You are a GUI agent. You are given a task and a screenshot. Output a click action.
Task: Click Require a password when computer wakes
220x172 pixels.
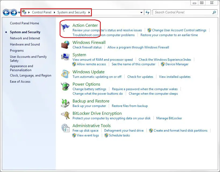[145, 89]
